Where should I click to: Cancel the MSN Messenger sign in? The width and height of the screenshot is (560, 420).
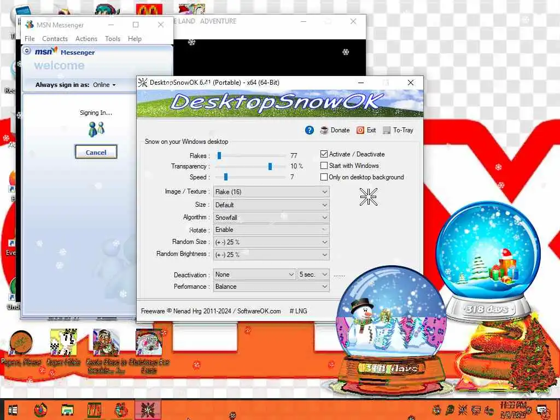tap(96, 152)
